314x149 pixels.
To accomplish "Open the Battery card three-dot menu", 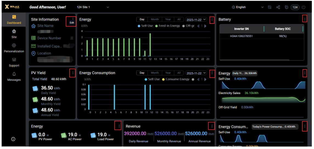I will 305,19.
